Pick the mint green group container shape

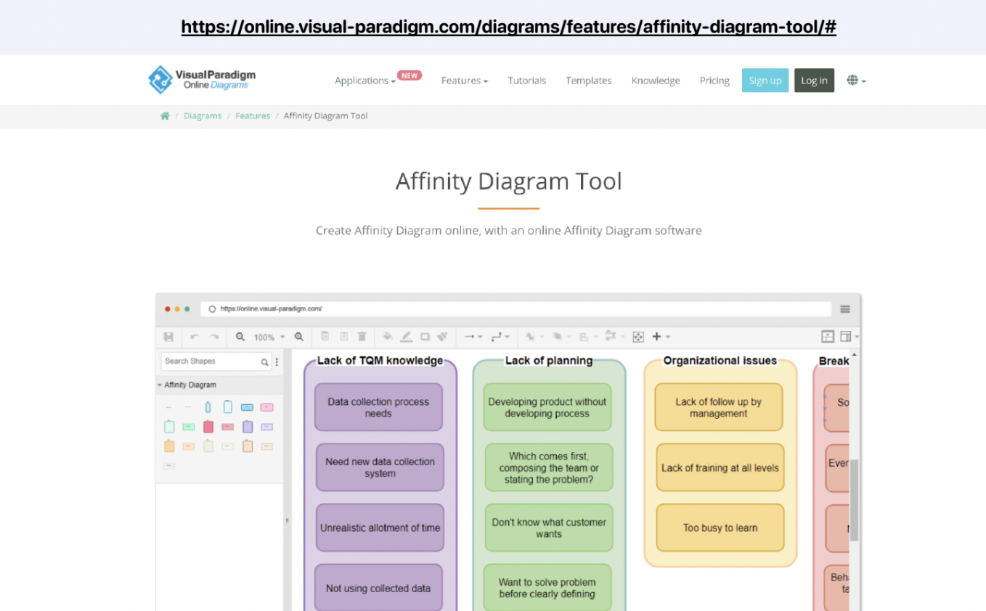point(169,427)
